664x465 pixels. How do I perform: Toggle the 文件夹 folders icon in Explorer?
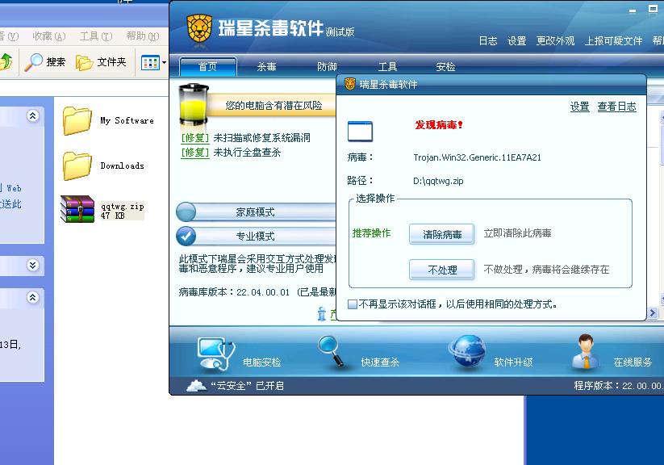84,62
